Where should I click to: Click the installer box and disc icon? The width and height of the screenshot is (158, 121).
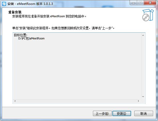(x=148, y=15)
